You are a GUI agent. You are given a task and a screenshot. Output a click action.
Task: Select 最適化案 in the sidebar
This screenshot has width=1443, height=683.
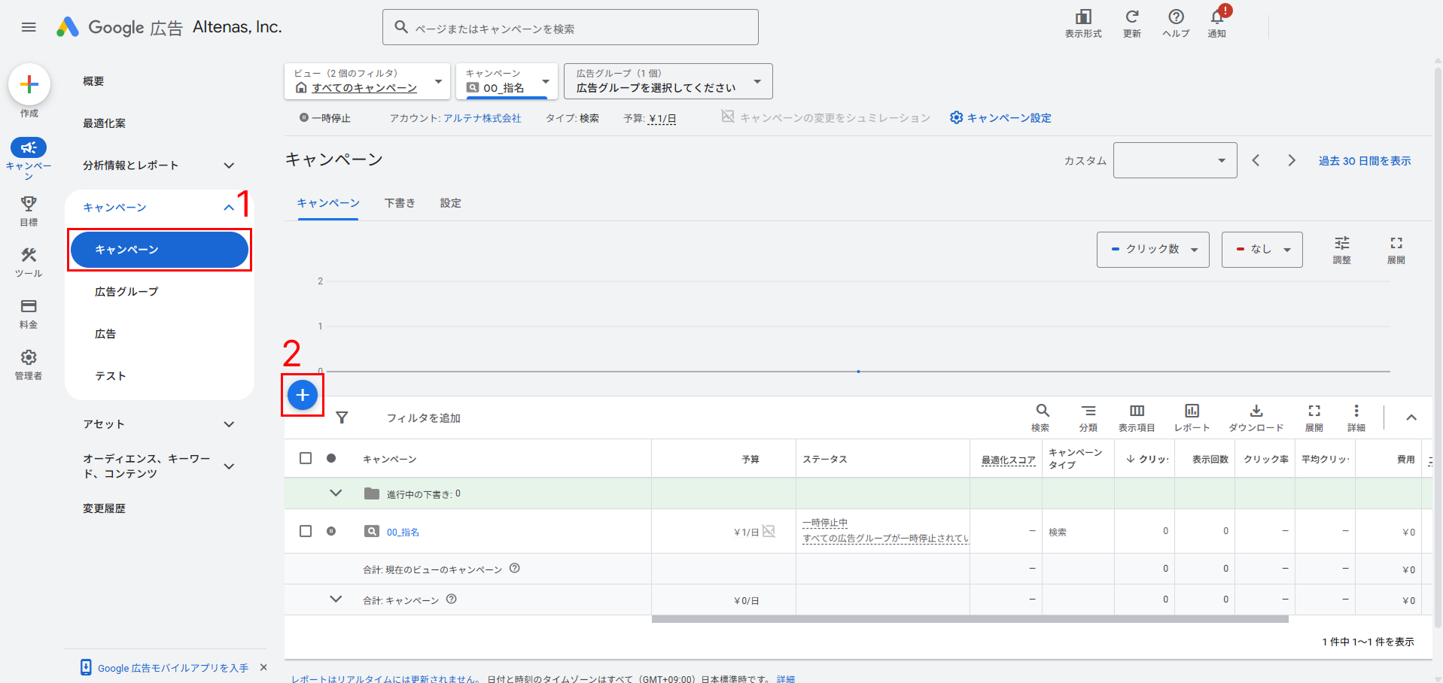105,123
